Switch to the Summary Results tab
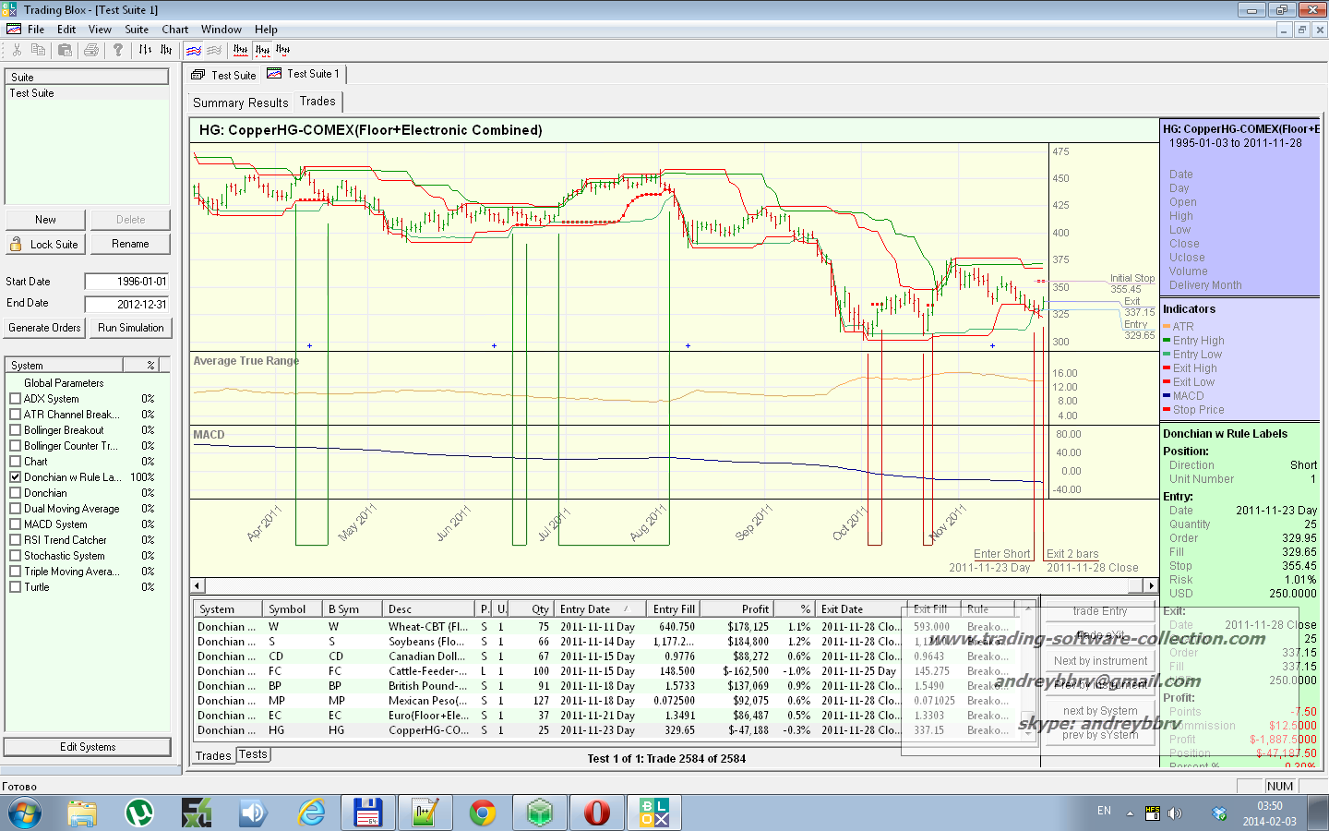The image size is (1329, 831). pyautogui.click(x=240, y=102)
